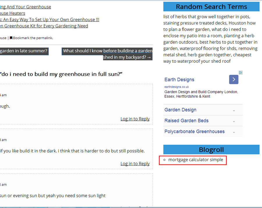Go to previous post 'garden in late summer?'
262x208 pixels.
[x=24, y=51]
